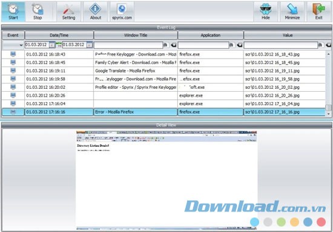The width and height of the screenshot is (333, 232).
Task: Select explorer.exe in the 17:16:04 row
Action: coord(211,104)
